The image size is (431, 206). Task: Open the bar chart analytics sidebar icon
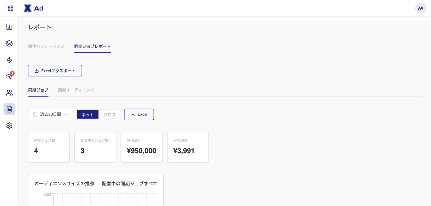point(9,27)
